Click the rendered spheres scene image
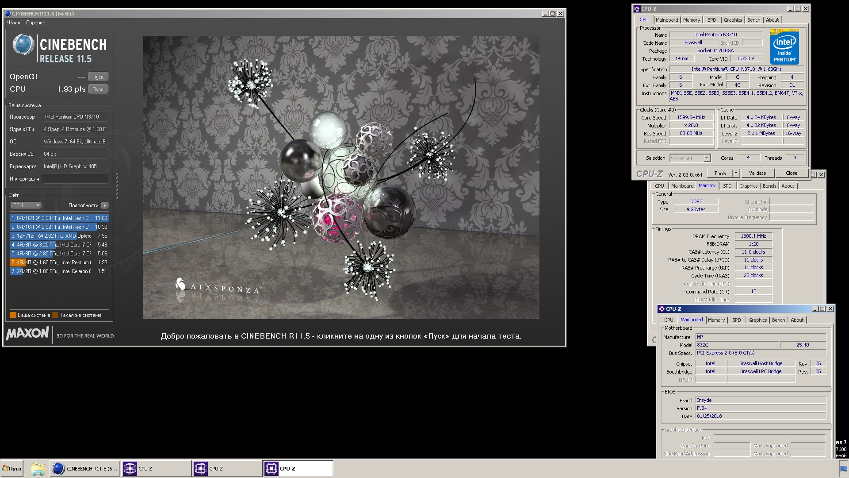The width and height of the screenshot is (849, 478). 341,177
